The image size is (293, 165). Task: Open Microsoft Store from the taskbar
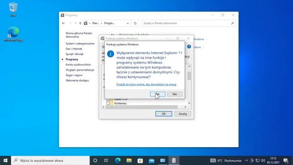(140, 160)
